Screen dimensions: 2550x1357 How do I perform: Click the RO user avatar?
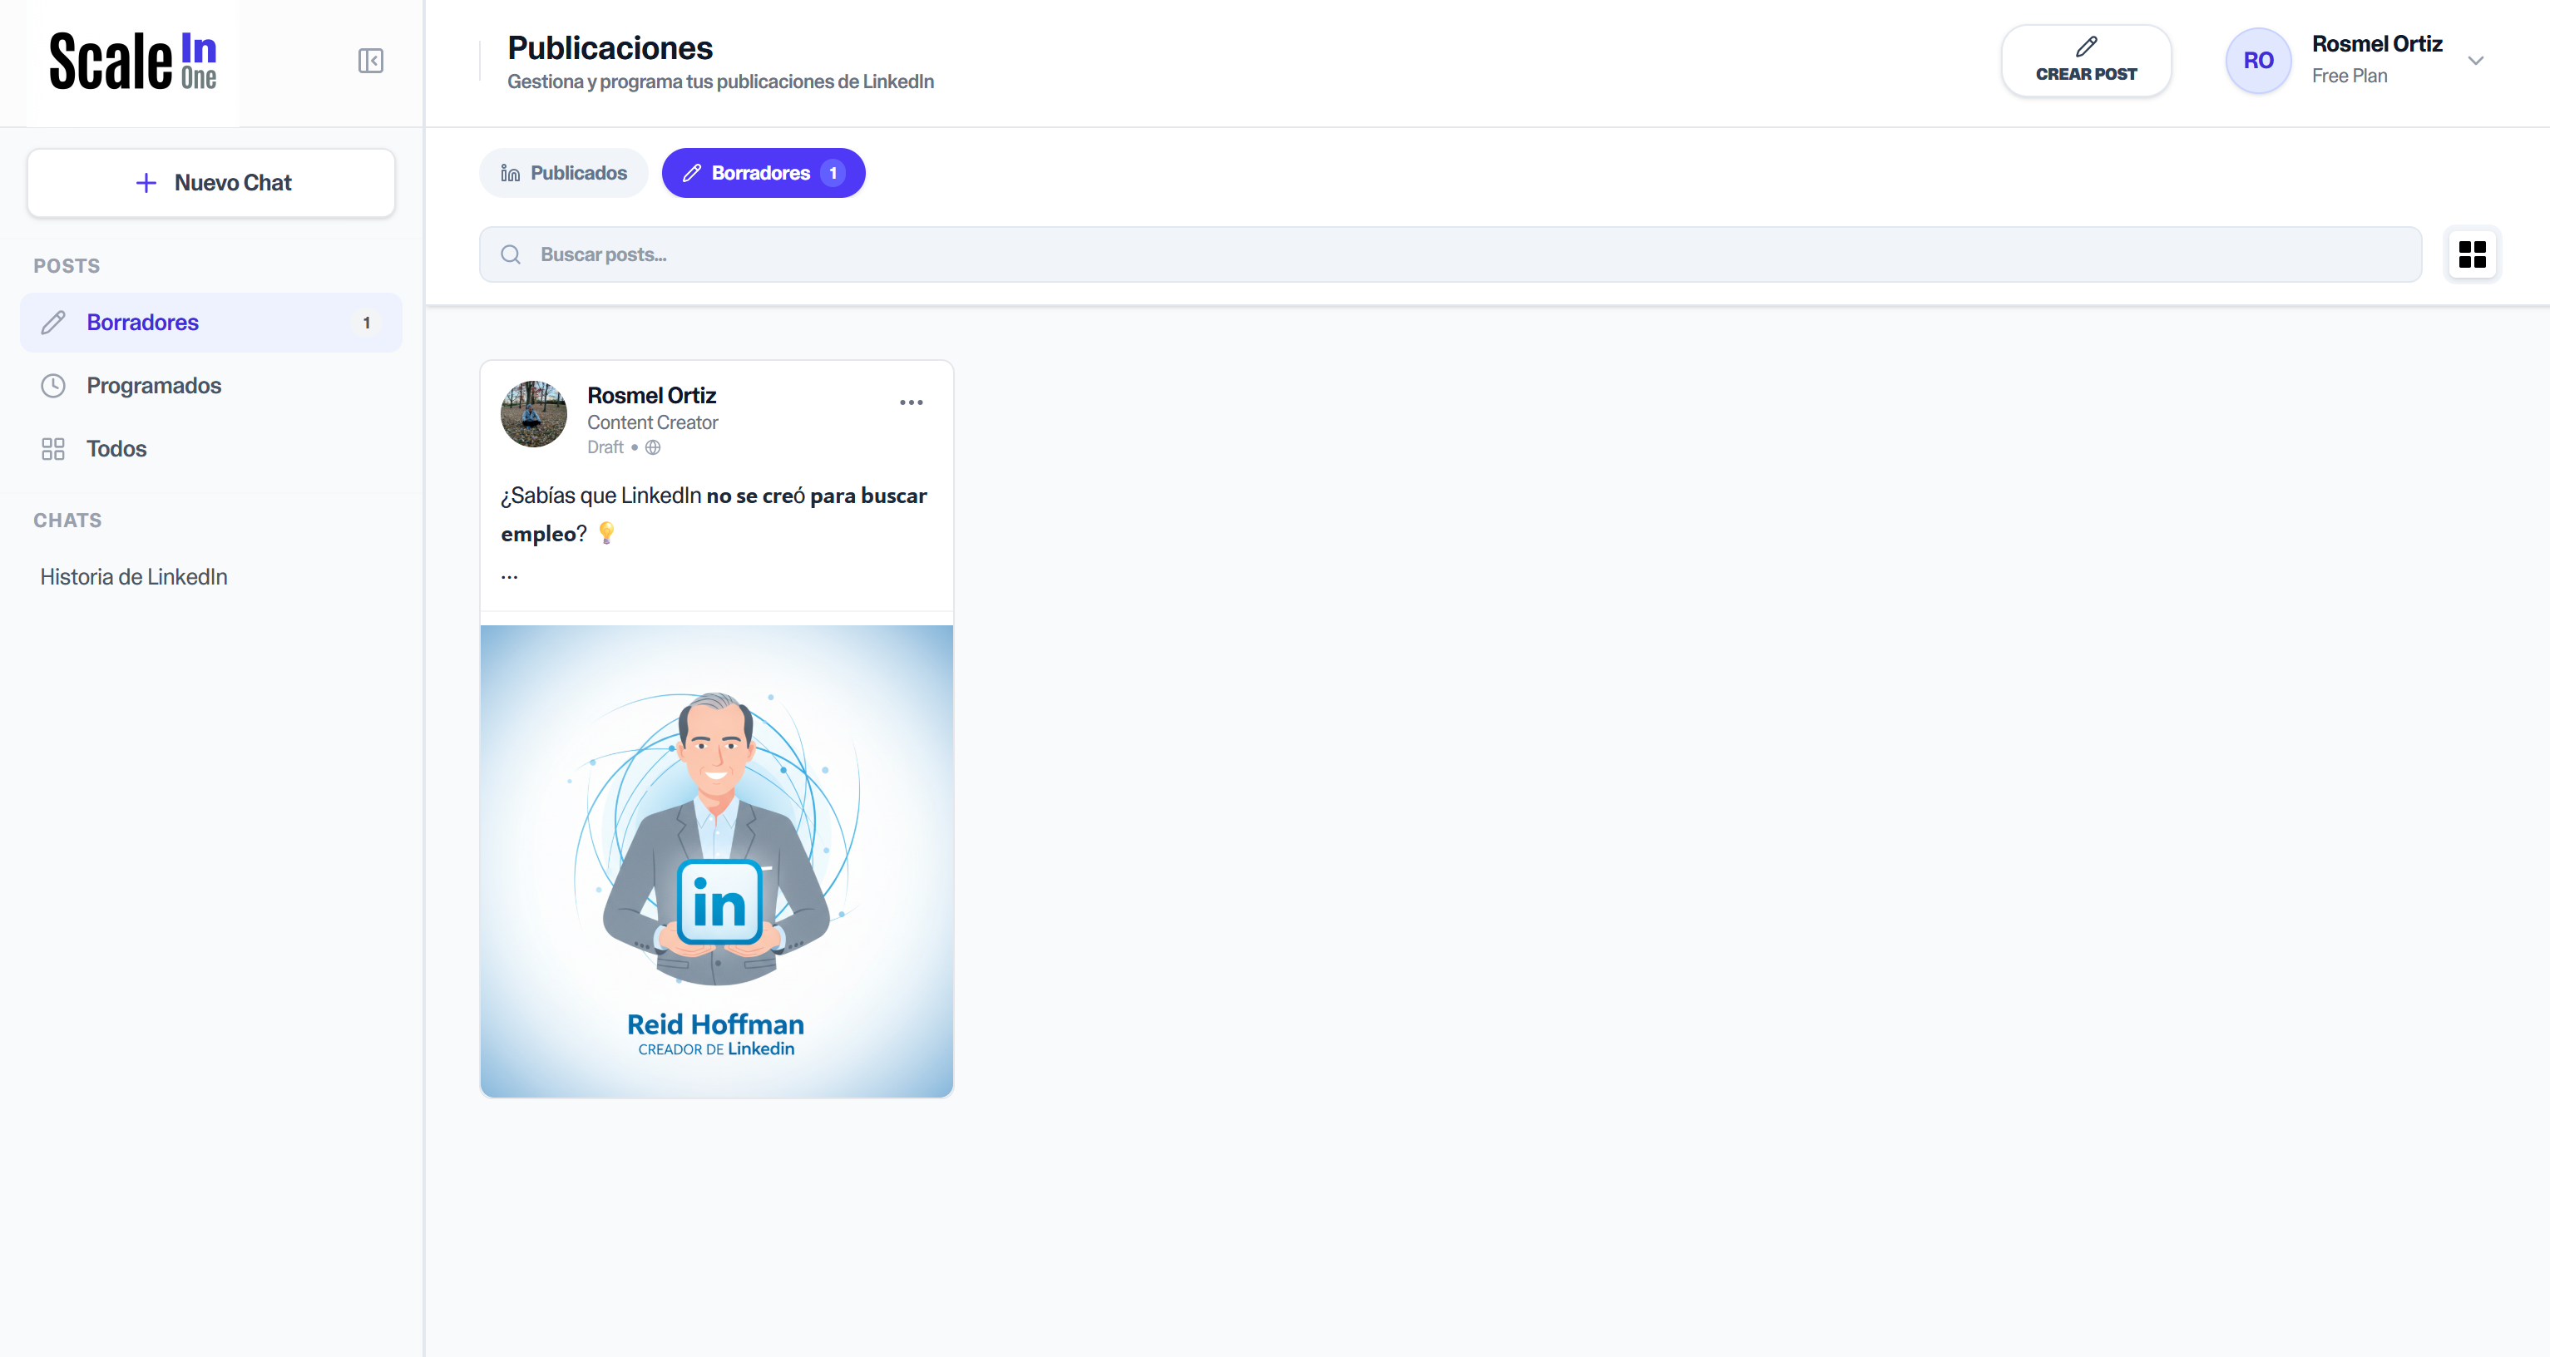(x=2257, y=62)
